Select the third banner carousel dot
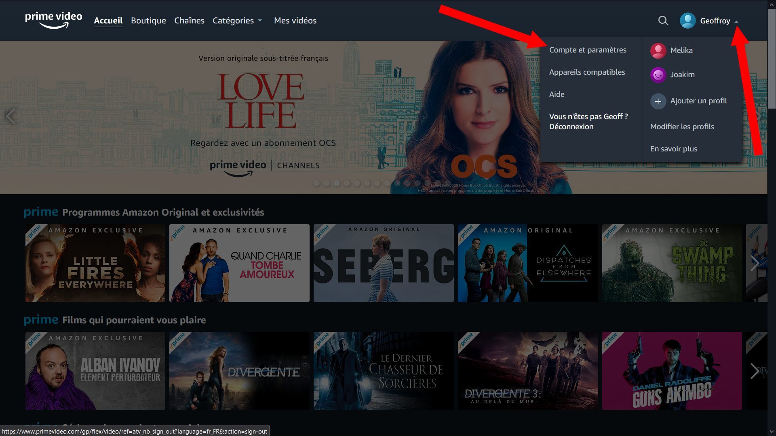Screen dimensions: 776x436 pyautogui.click(x=337, y=183)
